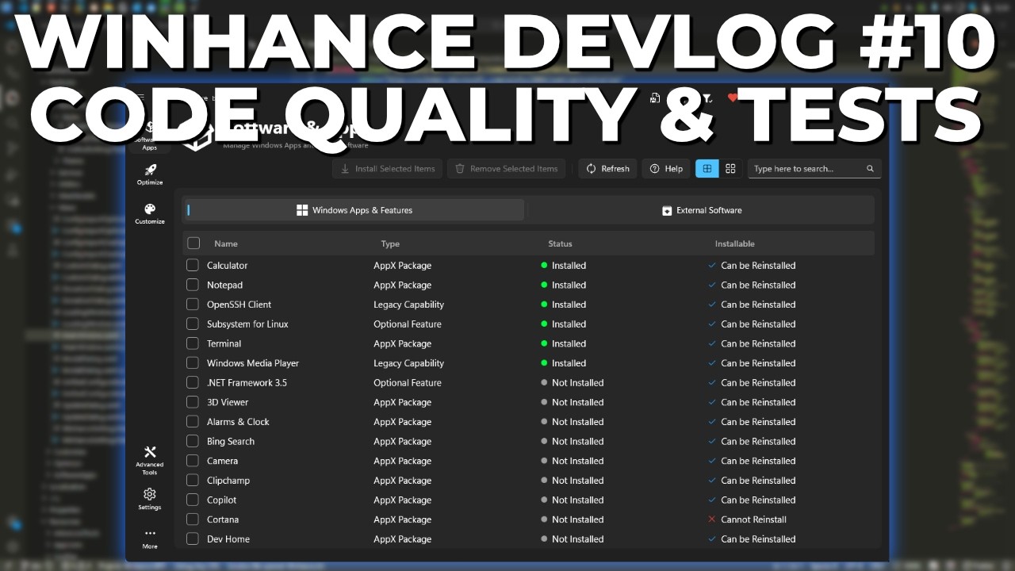Sort by the Name column header
Viewport: 1015px width, 571px height.
point(226,243)
